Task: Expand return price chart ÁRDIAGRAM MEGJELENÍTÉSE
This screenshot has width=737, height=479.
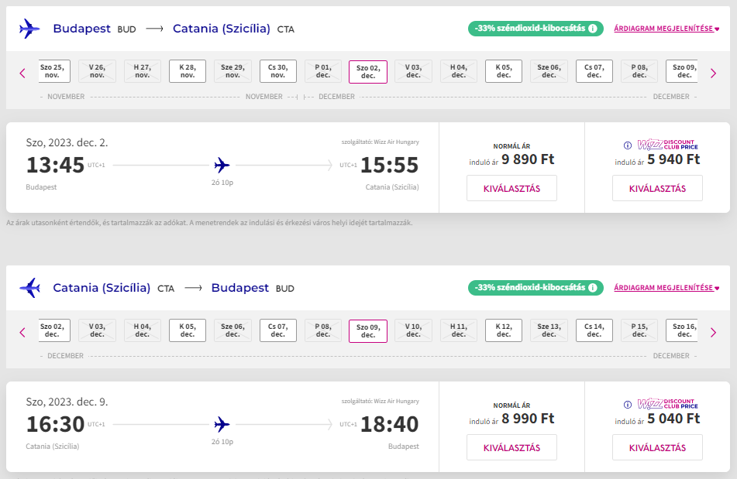Action: pos(666,288)
